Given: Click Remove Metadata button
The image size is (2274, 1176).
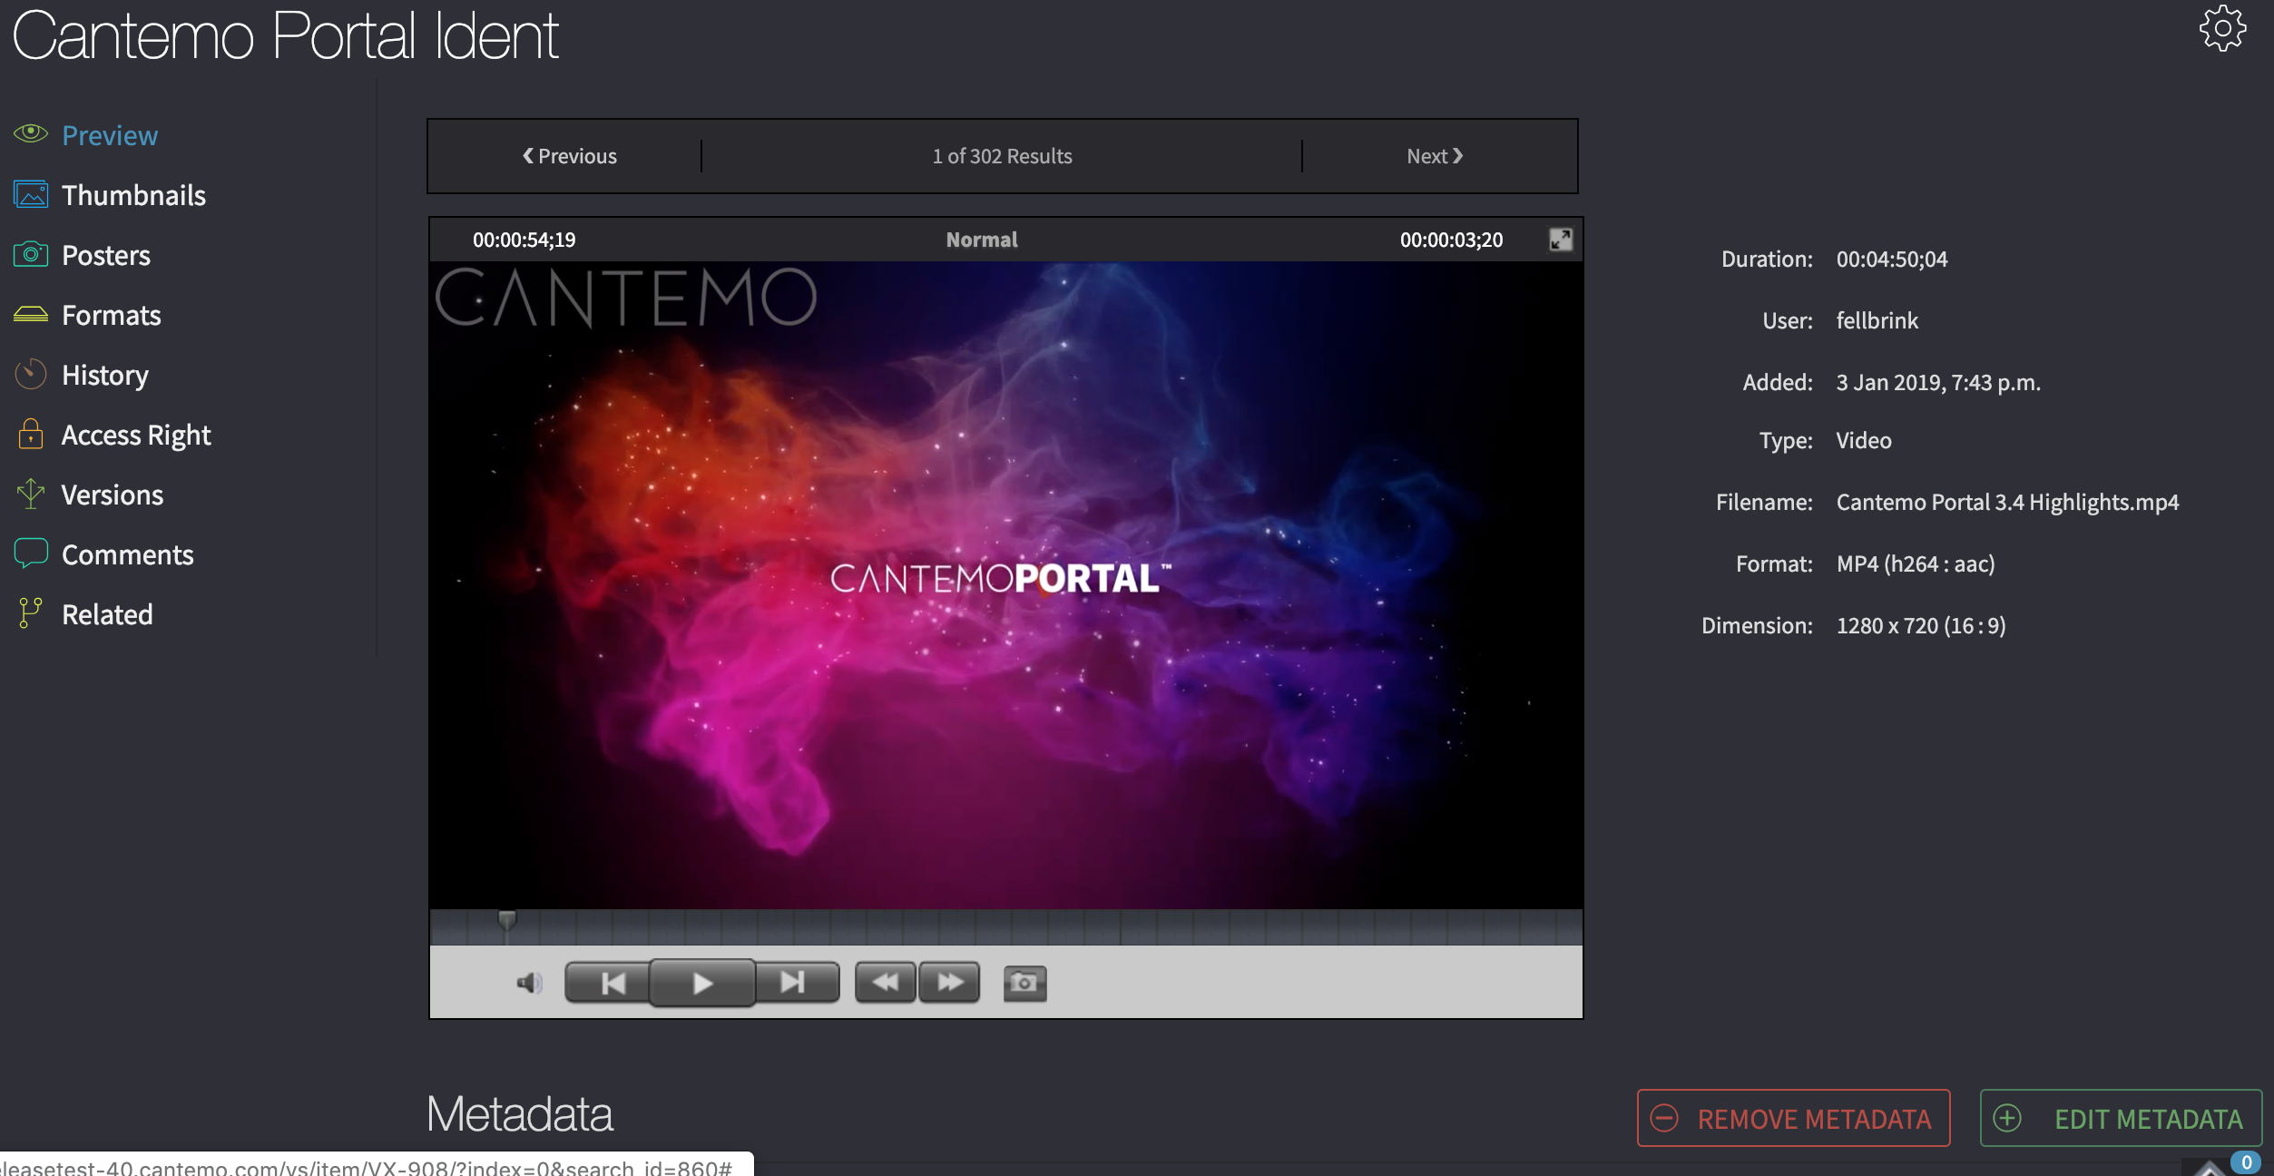Looking at the screenshot, I should coord(1793,1118).
